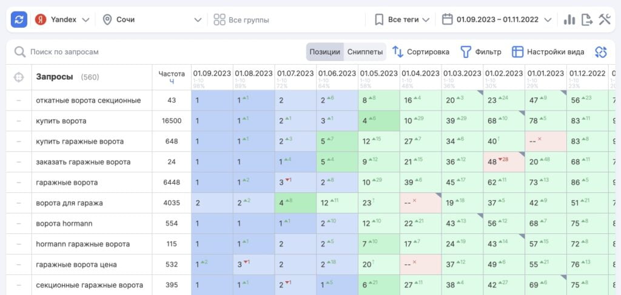Image resolution: width=621 pixels, height=295 pixels.
Task: Switch to the Сниппеты view
Action: [x=365, y=52]
